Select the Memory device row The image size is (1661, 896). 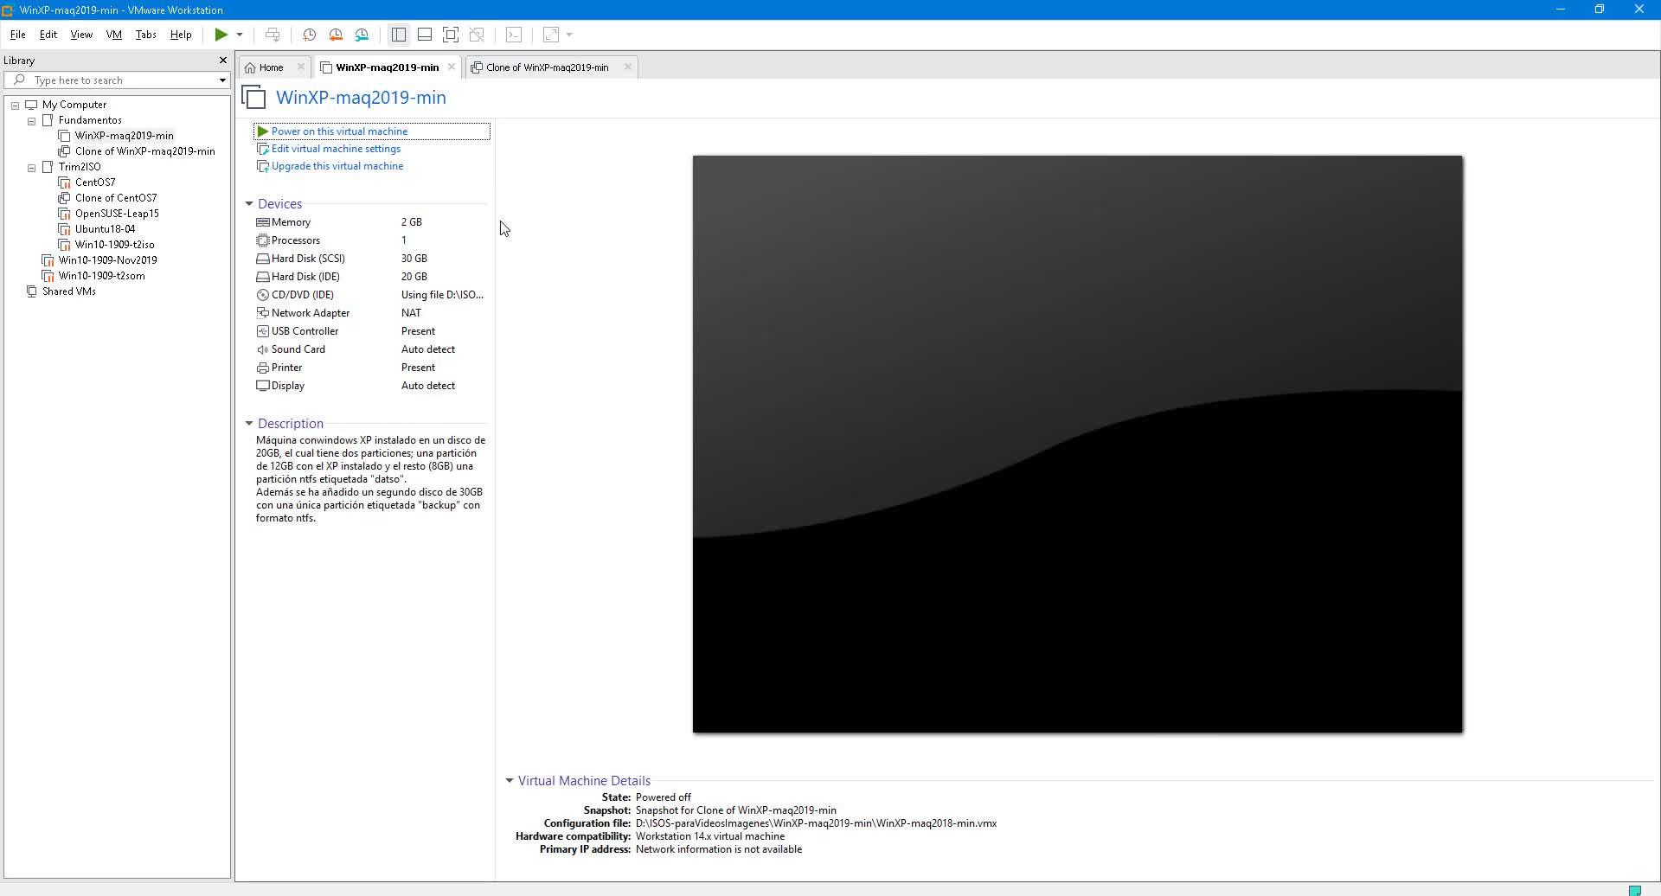coord(370,222)
